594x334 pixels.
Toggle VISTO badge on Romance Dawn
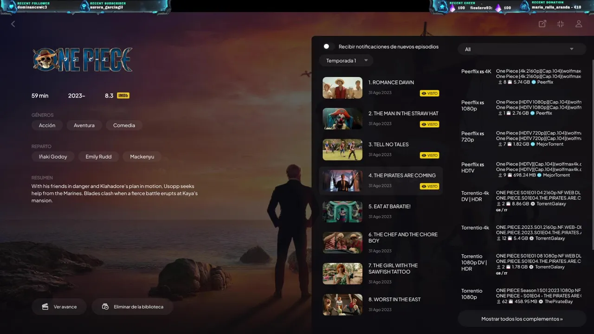coord(429,93)
